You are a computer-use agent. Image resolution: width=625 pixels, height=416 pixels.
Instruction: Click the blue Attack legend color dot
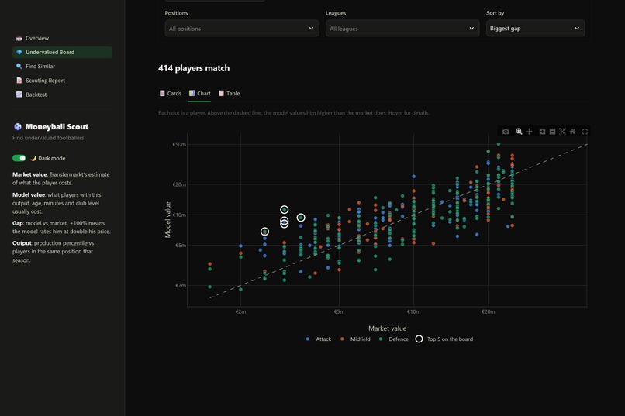307,339
